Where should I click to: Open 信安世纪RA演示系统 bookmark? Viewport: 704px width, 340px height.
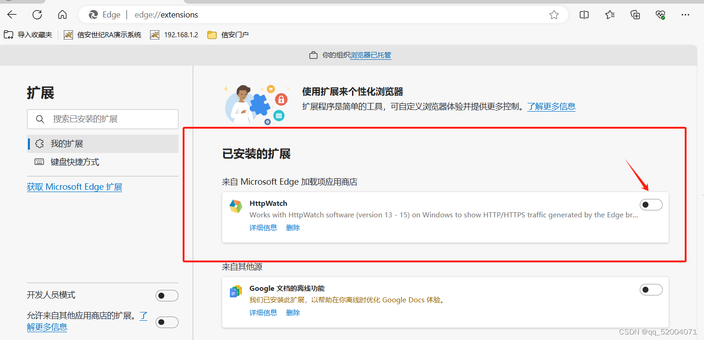[x=102, y=34]
